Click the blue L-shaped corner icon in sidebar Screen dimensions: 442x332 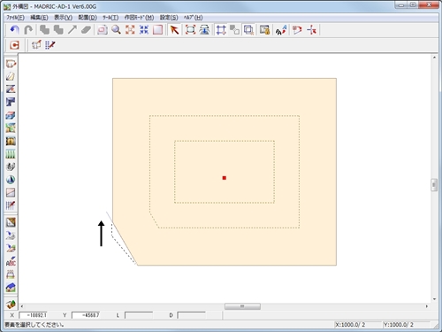pyautogui.click(x=11, y=102)
